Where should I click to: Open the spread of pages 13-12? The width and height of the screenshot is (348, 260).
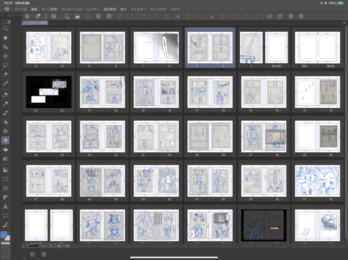[318, 92]
